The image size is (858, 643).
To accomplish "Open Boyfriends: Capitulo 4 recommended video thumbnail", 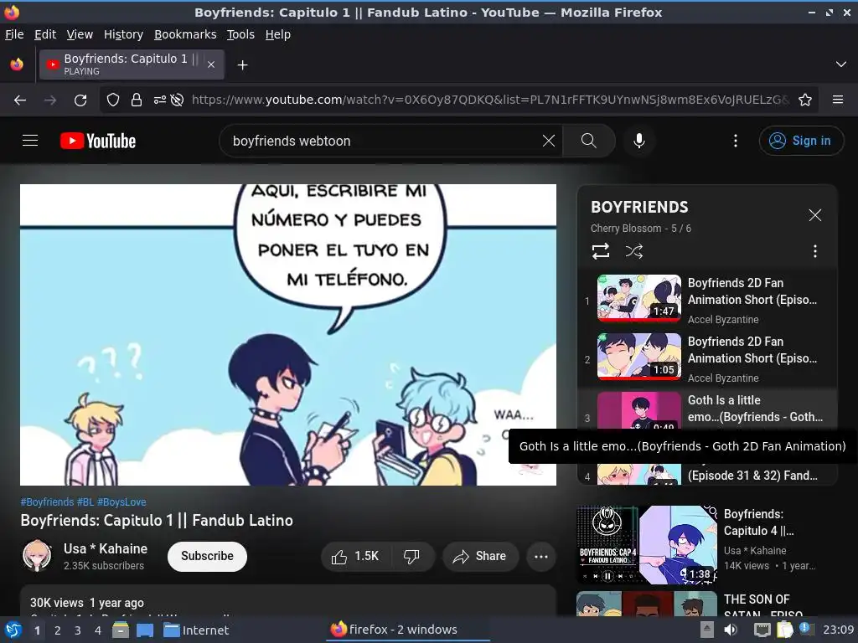I will 647,545.
